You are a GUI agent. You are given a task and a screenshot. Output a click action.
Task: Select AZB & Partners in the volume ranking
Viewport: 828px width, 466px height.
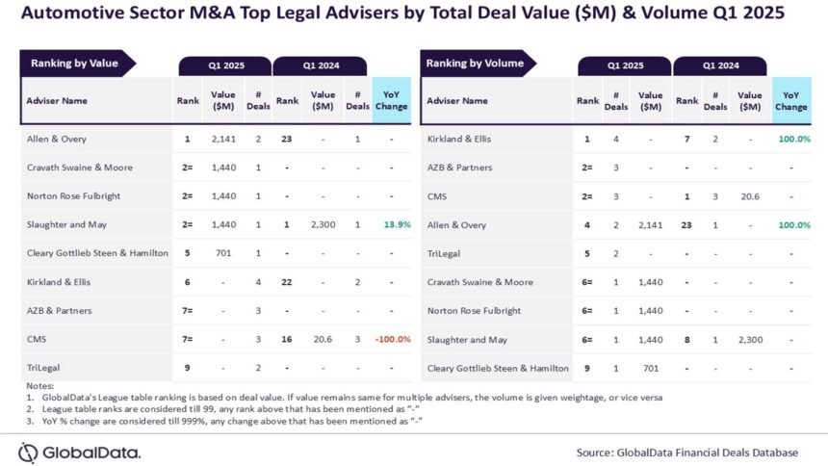click(459, 168)
